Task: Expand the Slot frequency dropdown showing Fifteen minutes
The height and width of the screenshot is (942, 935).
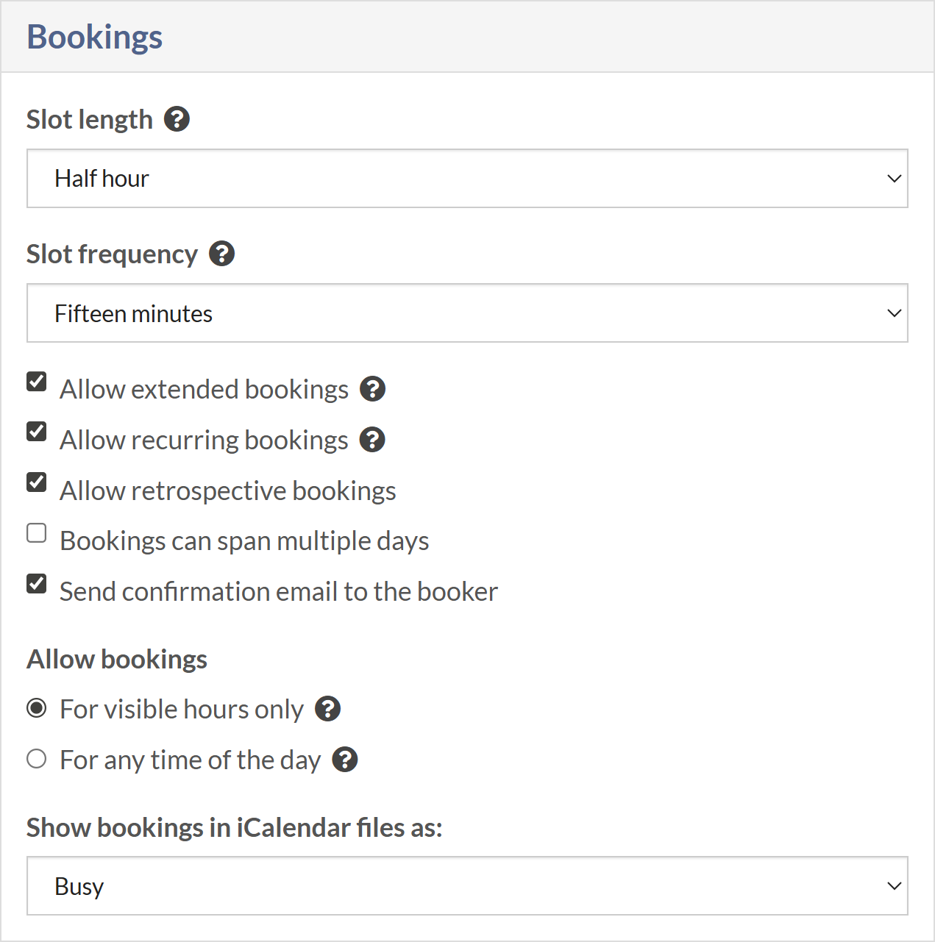Action: pyautogui.click(x=467, y=313)
